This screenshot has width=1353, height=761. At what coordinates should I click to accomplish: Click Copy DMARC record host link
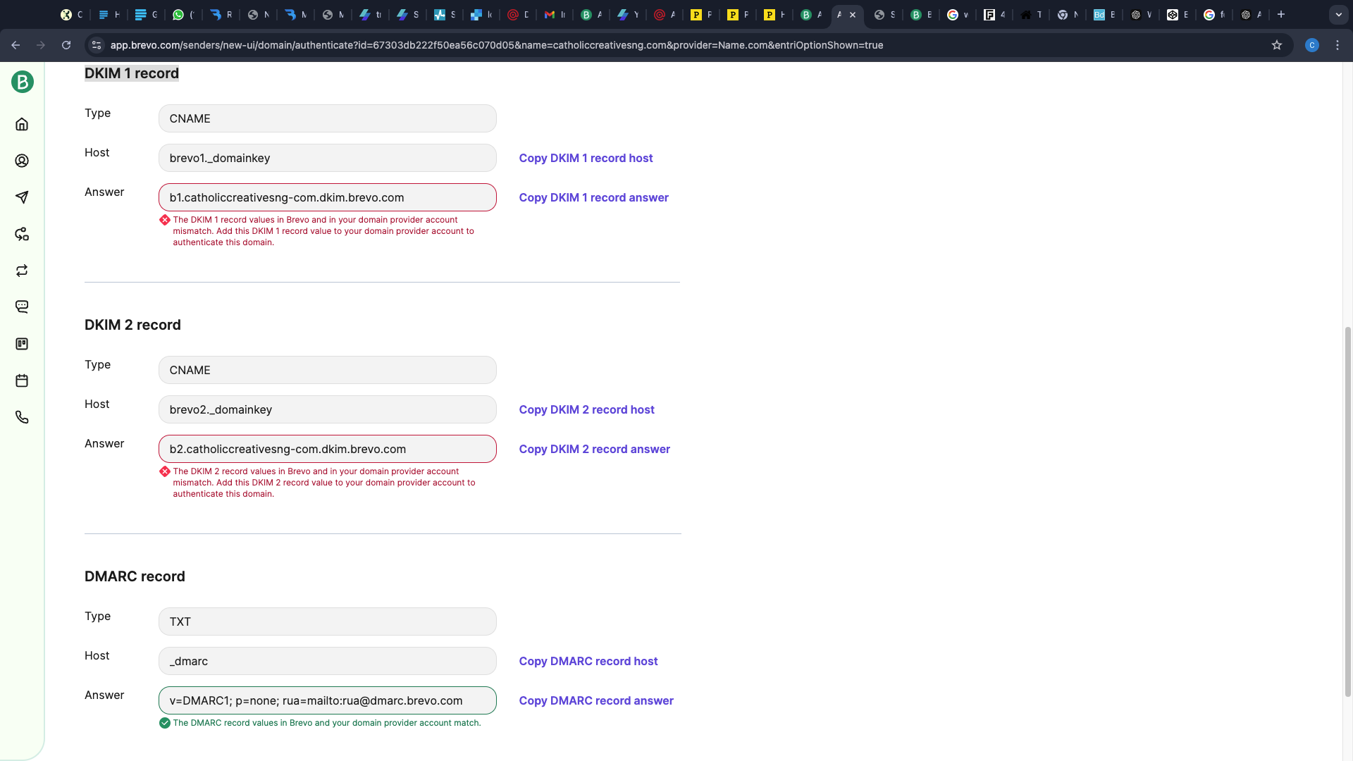[x=588, y=661]
